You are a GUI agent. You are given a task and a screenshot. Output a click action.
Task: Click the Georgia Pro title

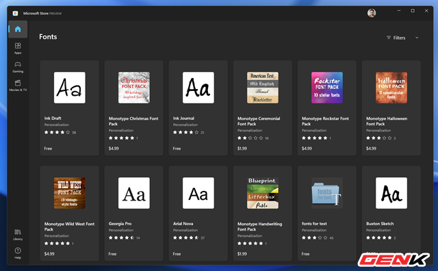(120, 224)
